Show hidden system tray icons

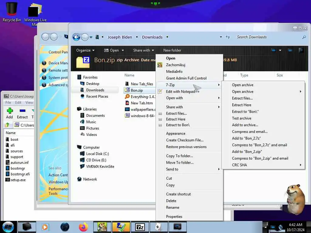265,227
